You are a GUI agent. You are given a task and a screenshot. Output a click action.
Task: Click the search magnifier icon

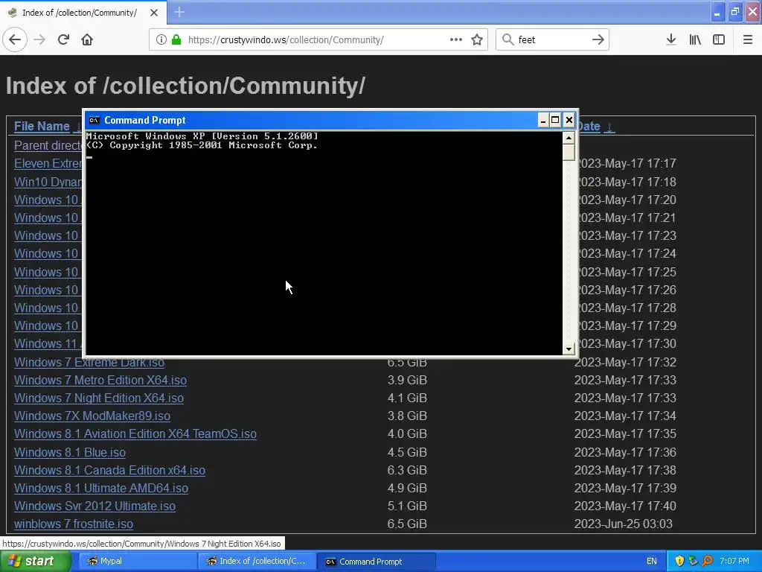(x=508, y=39)
